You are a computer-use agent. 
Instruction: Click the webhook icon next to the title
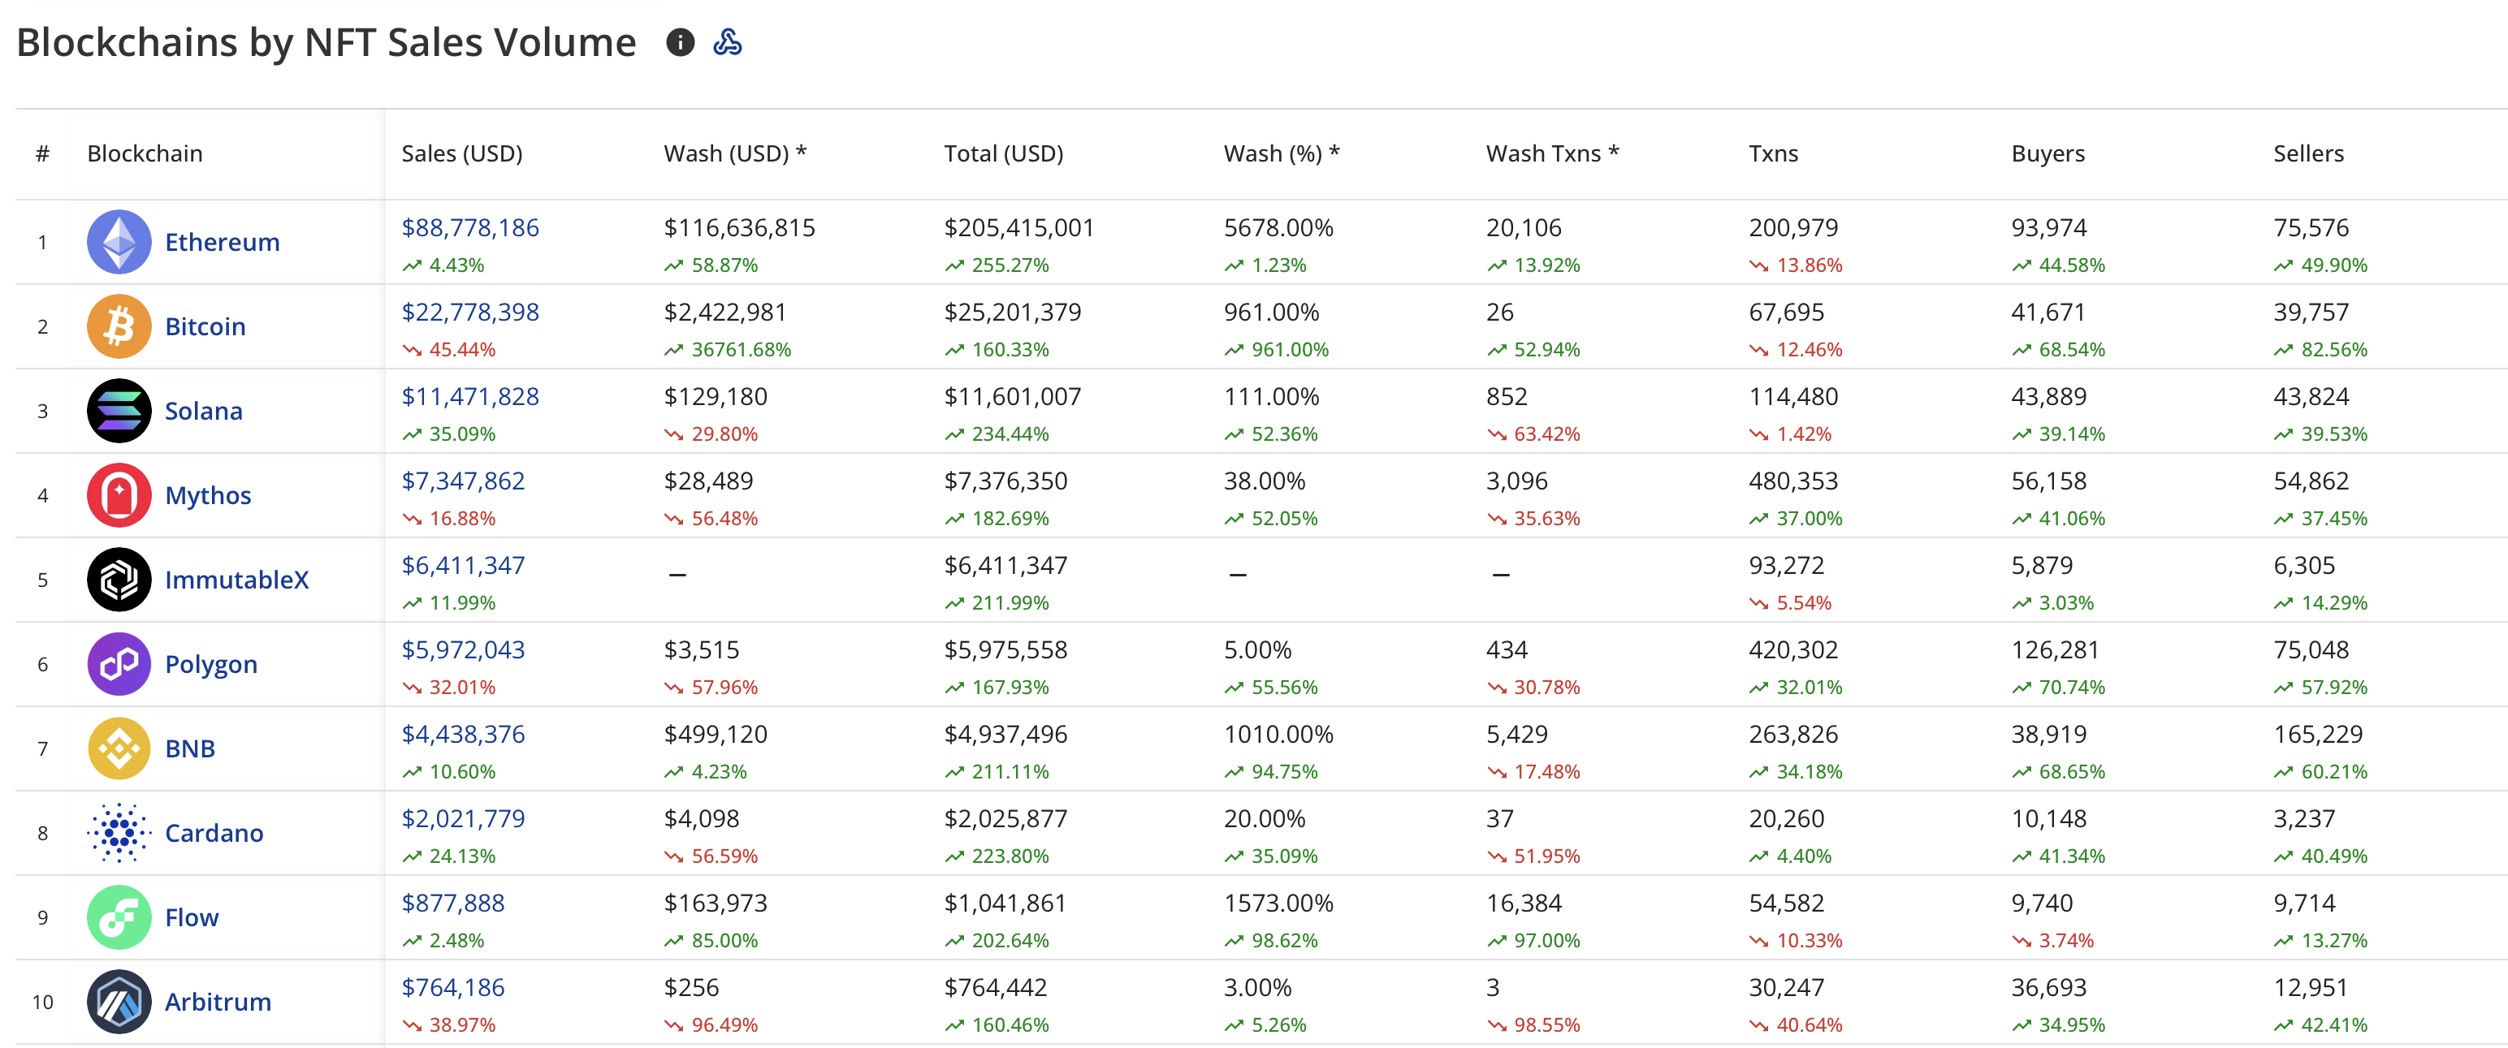(x=727, y=43)
